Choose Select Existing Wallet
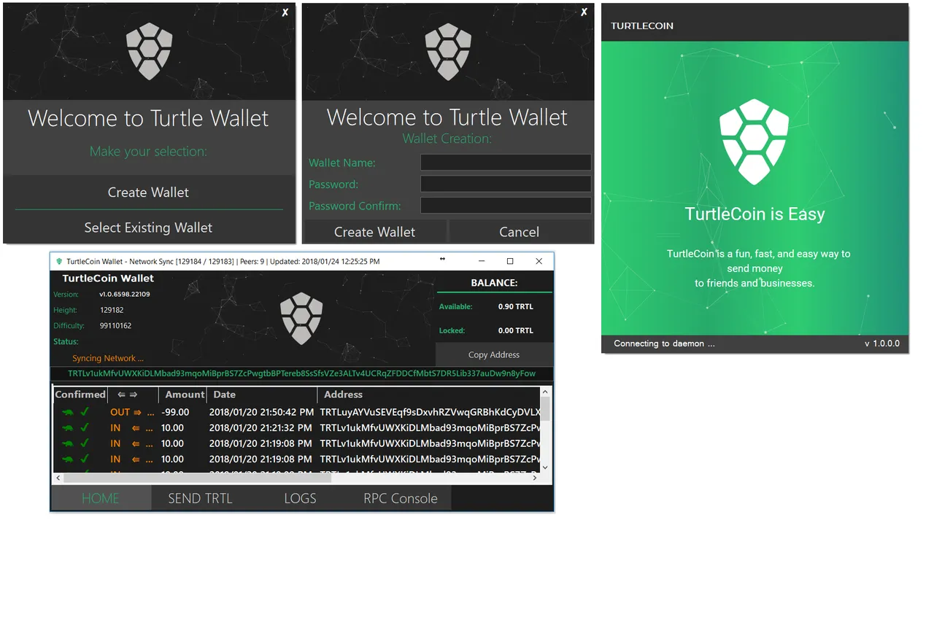 coord(149,228)
